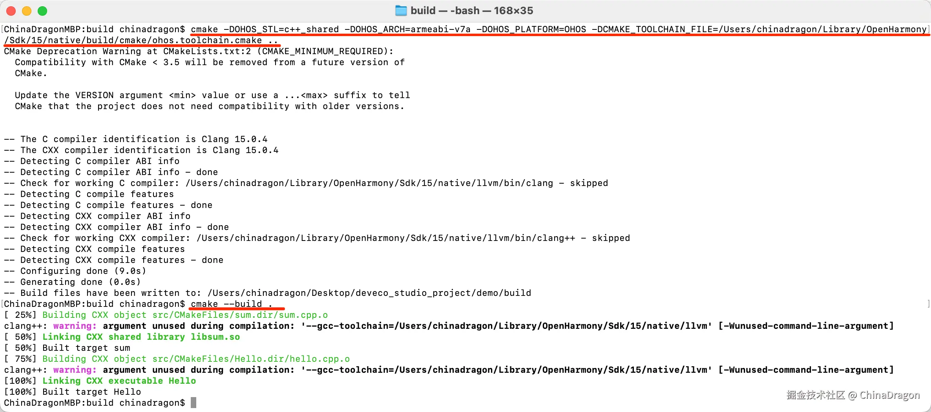Click the 'Detecting C compiler ABI info - done' line

111,172
